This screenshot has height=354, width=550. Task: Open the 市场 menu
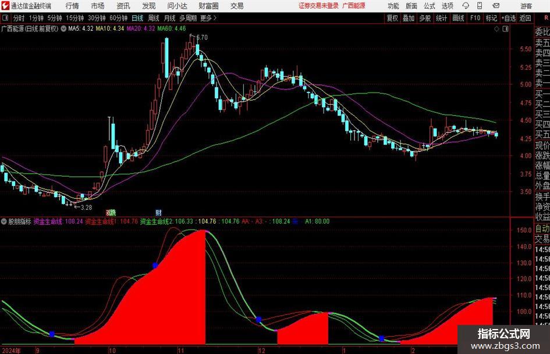pos(98,6)
